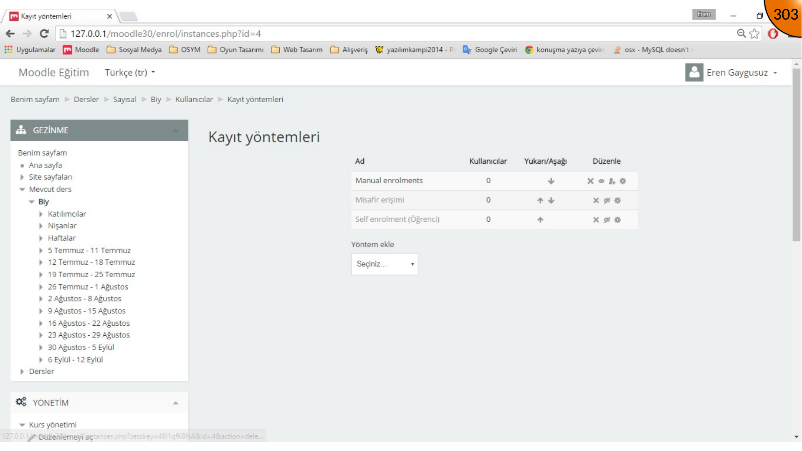Open the Sosyal Medya bookmark folder
This screenshot has height=451, width=802.
(134, 50)
